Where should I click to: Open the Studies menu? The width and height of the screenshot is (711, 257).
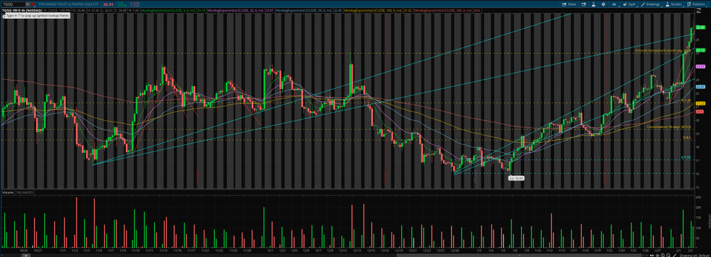(674, 4)
